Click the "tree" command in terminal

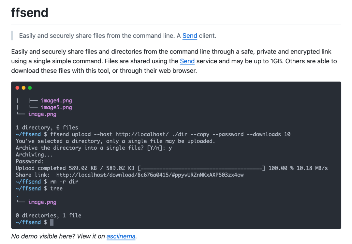click(x=56, y=189)
